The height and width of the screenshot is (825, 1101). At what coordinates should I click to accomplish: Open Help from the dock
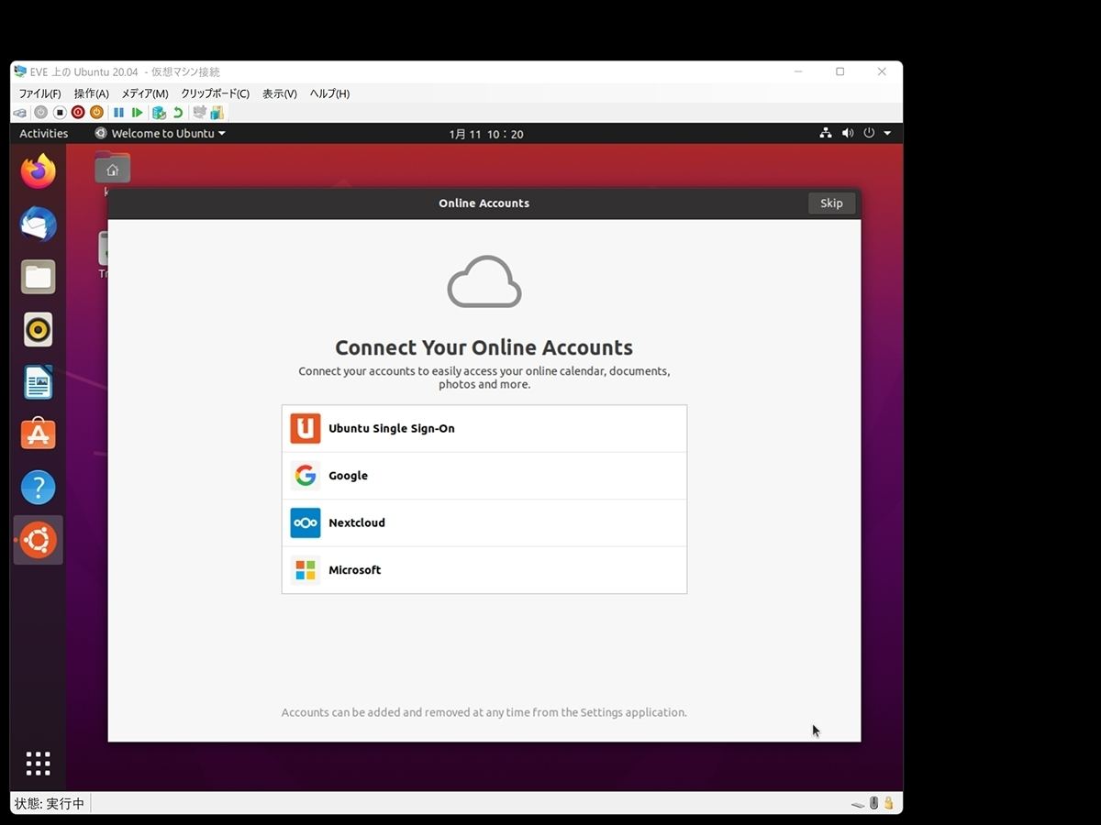pos(39,488)
